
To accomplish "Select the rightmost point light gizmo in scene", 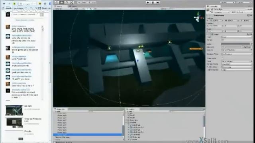I will pos(170,42).
